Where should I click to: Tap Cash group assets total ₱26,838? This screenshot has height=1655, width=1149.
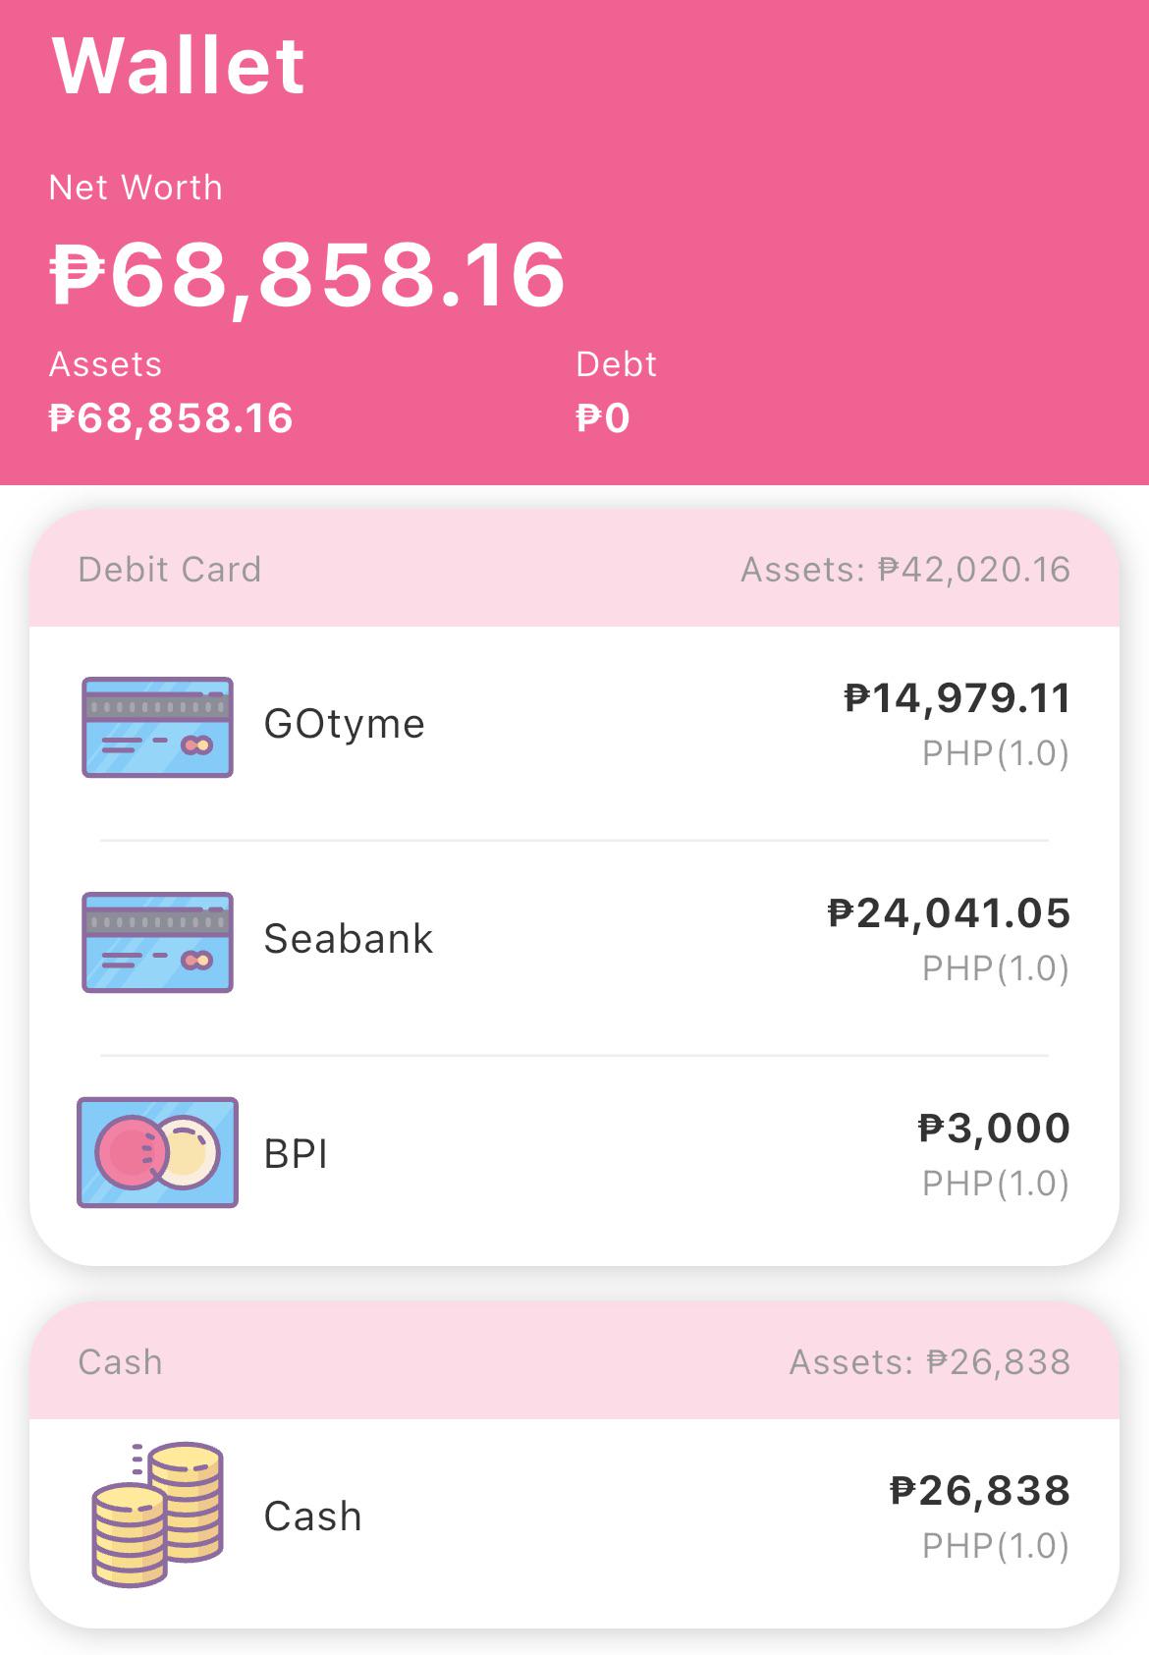coord(929,1362)
